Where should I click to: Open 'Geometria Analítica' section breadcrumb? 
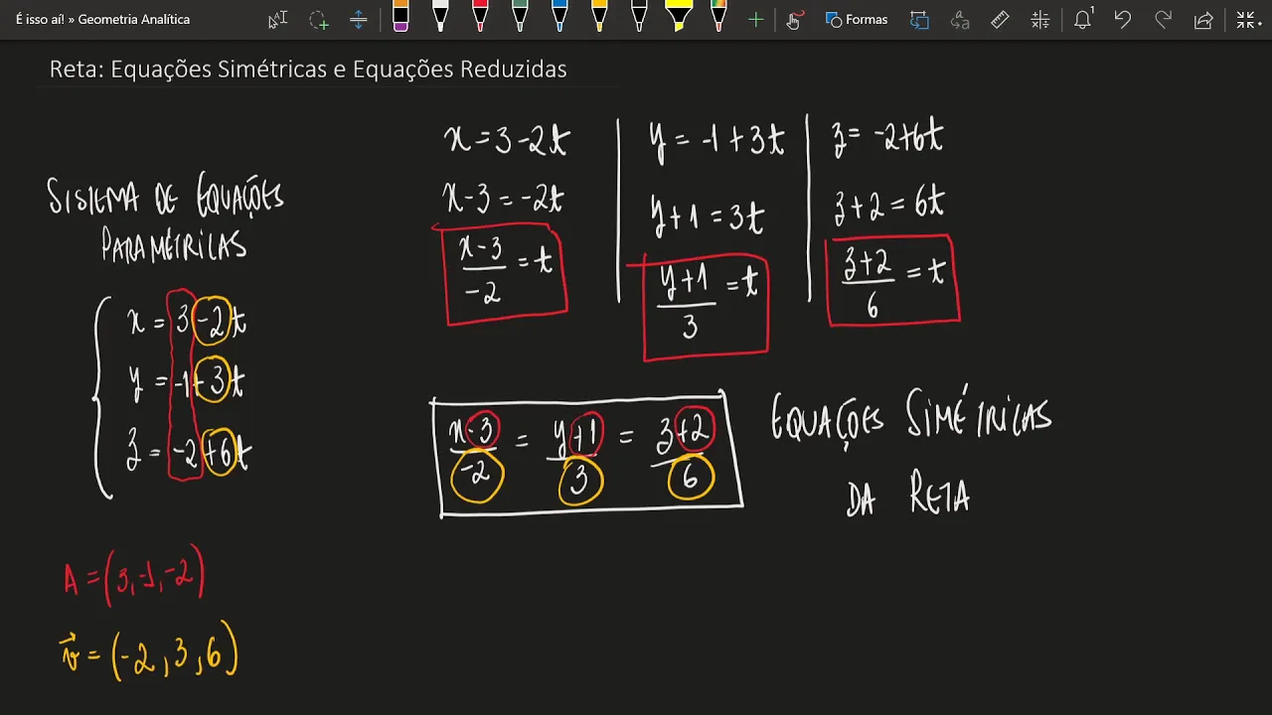tap(133, 19)
